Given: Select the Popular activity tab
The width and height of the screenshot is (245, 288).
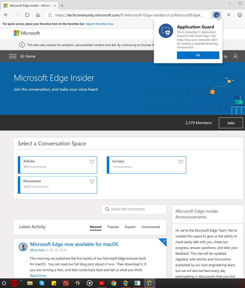Looking at the screenshot, I should pyautogui.click(x=113, y=227).
